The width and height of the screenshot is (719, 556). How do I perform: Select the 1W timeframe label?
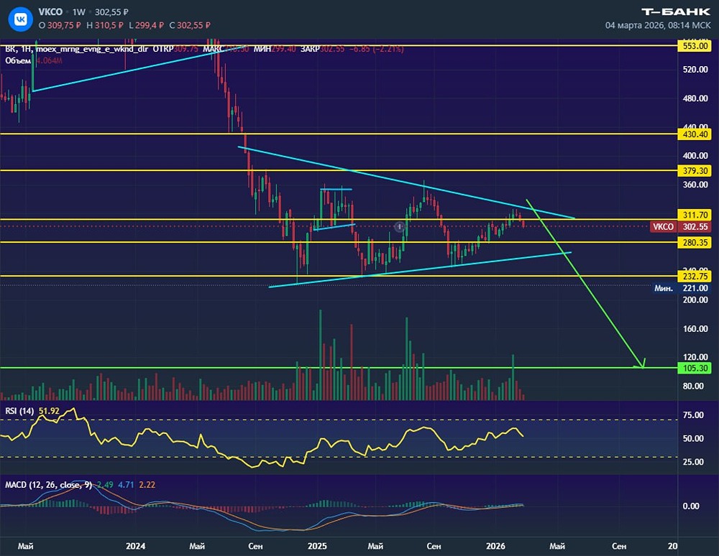click(x=79, y=12)
